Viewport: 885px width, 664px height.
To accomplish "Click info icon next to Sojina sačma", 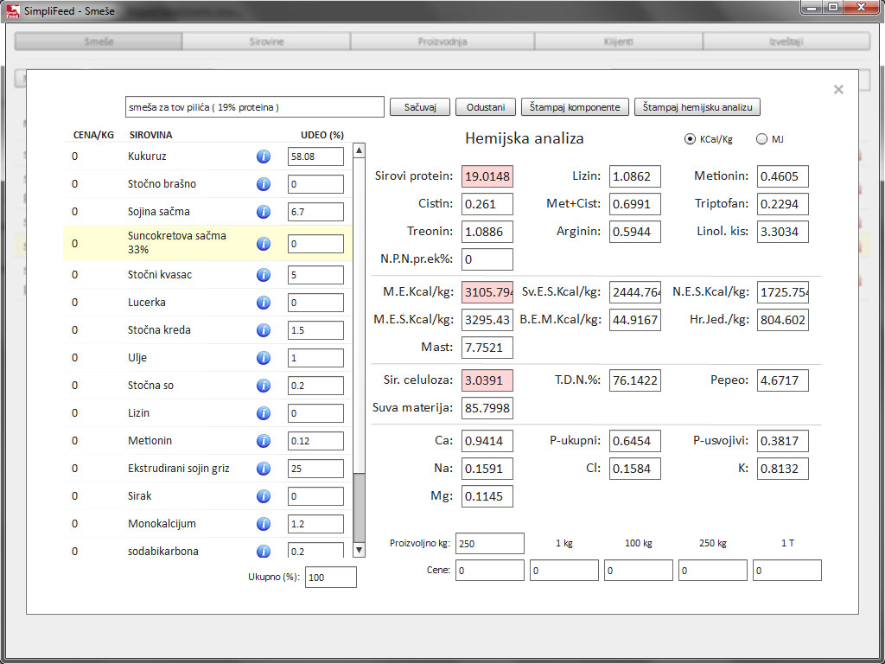I will 263,212.
